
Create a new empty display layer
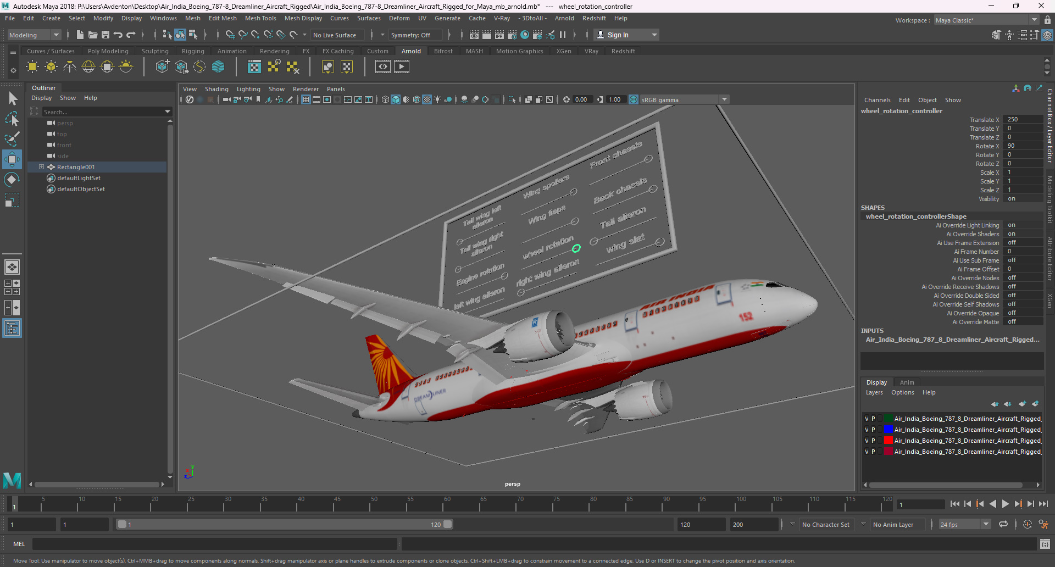[x=1022, y=404]
